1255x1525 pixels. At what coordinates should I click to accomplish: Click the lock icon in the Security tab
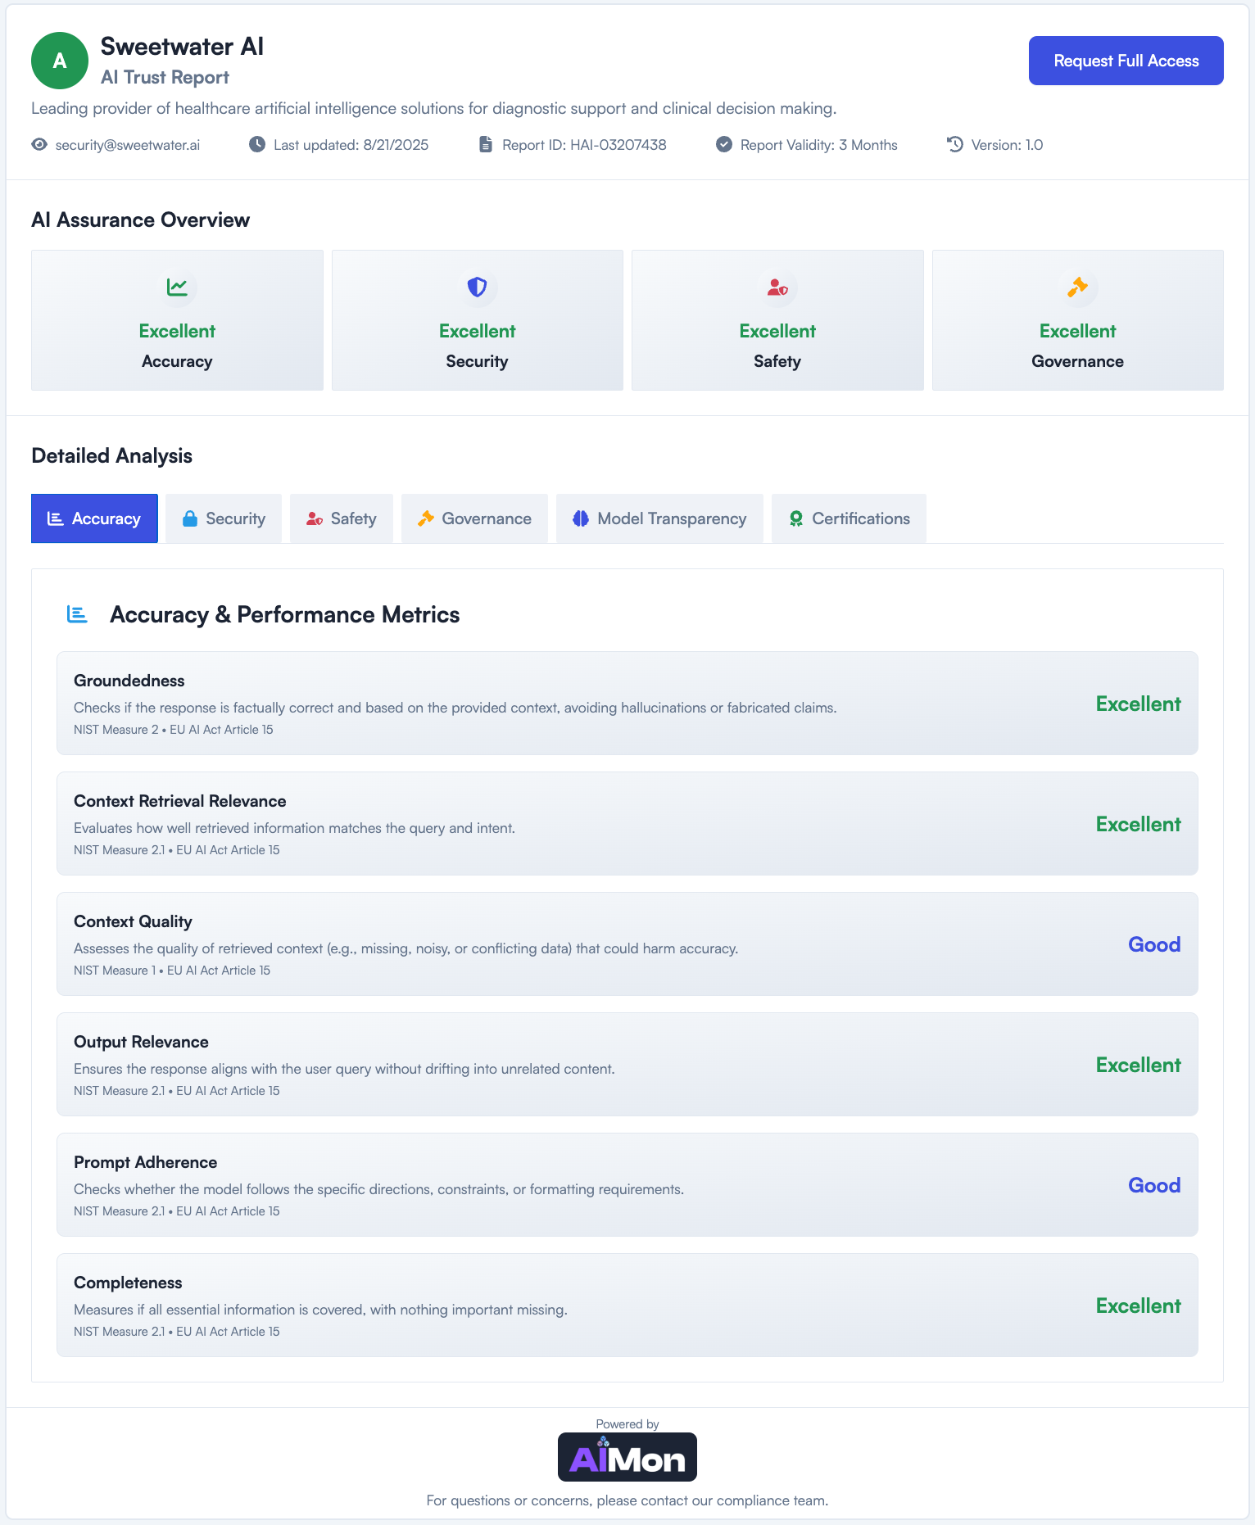click(190, 518)
